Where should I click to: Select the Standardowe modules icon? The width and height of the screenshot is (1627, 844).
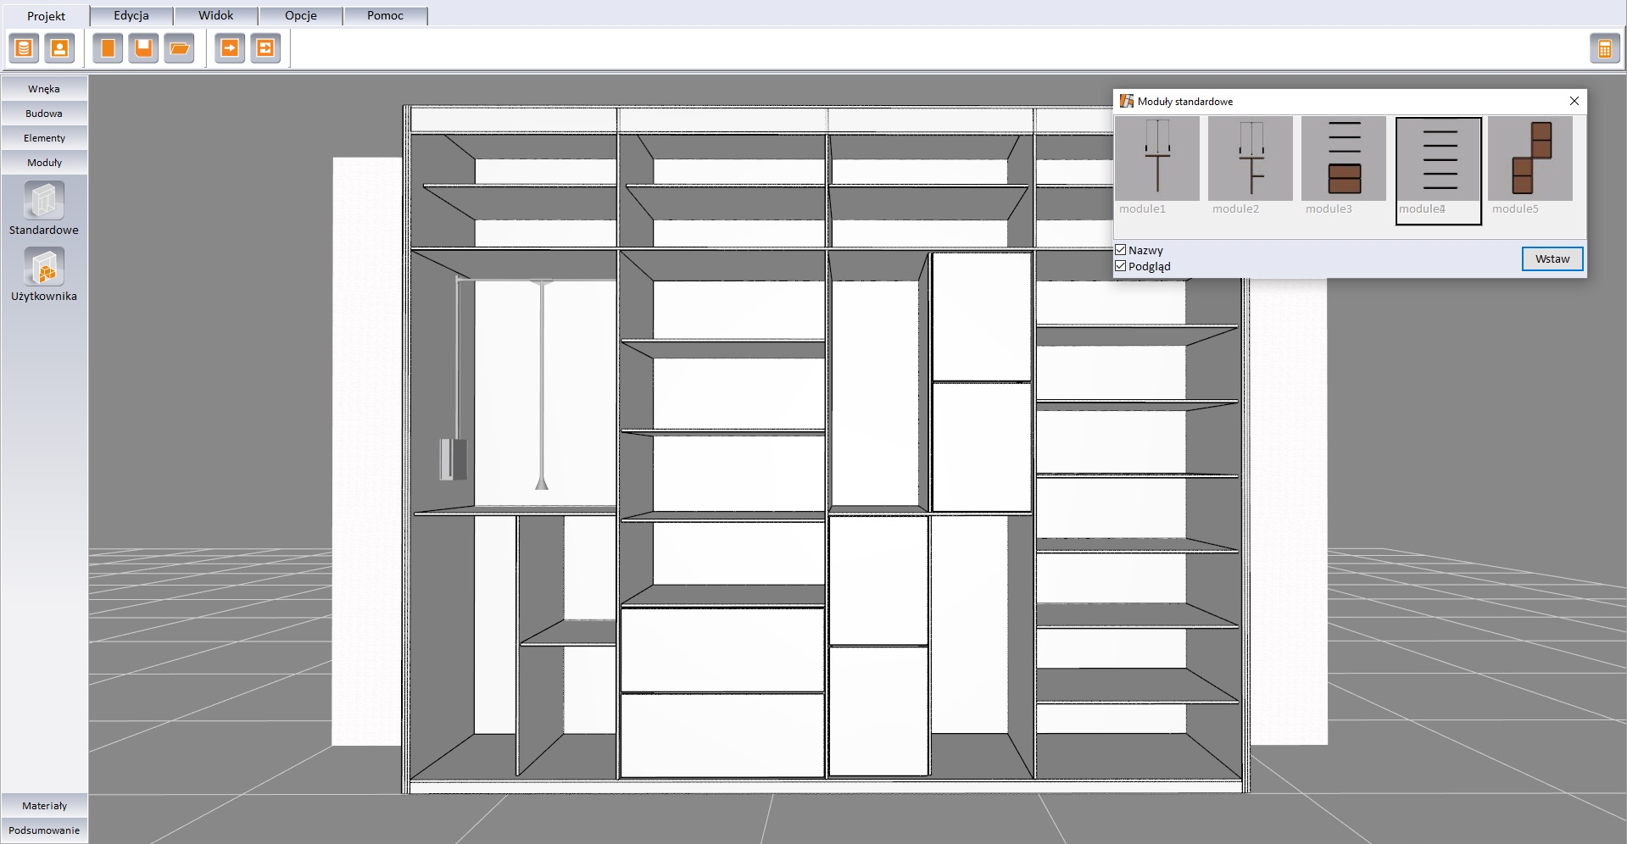coord(44,201)
